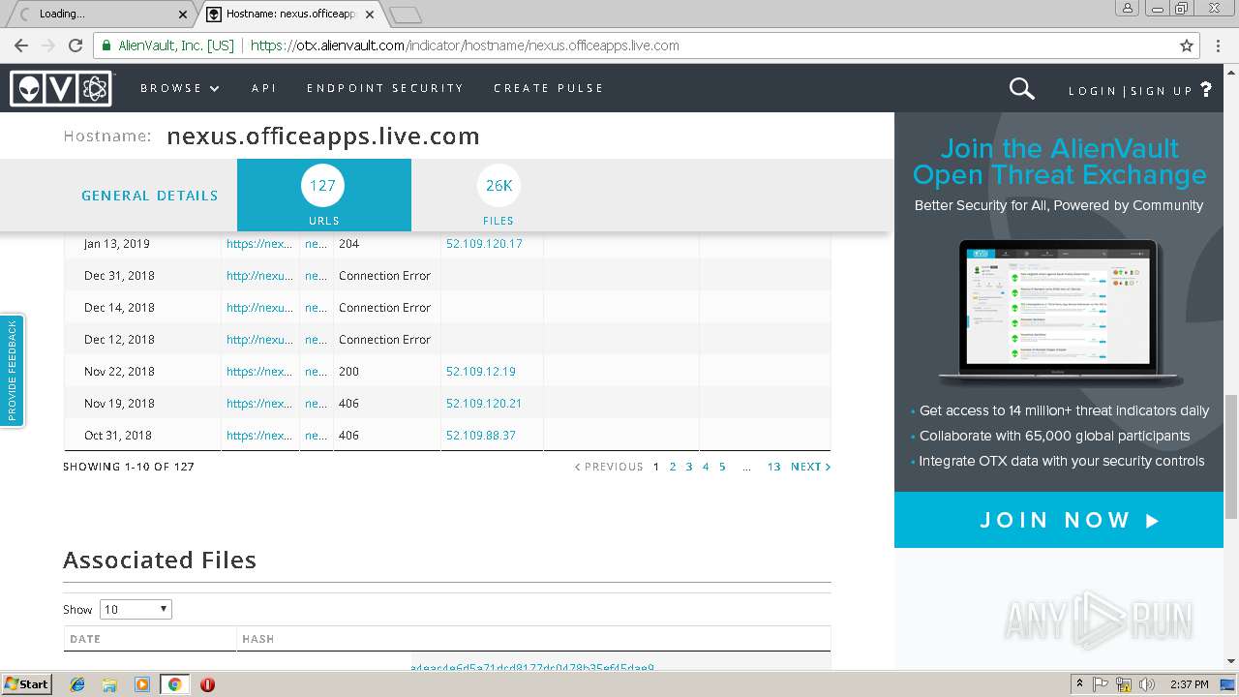1239x697 pixels.
Task: Click the AlienVault OTX logo
Action: click(x=61, y=88)
